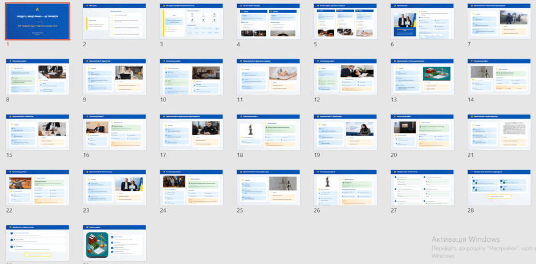This screenshot has height=264, width=536.
Task: Select slide 28 thumbnail
Action: point(499,188)
